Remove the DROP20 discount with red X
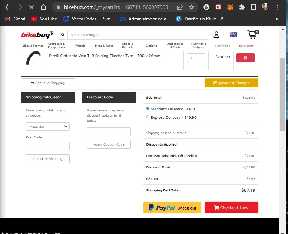The image size is (288, 234). [196, 156]
